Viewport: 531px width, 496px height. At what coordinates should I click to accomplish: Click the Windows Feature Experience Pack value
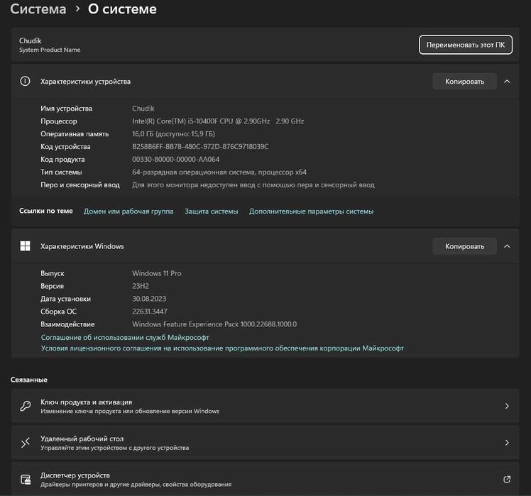click(x=214, y=324)
